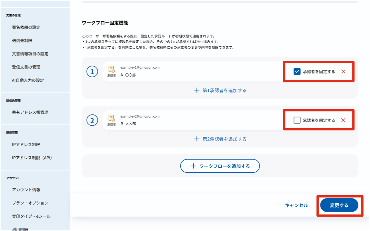Click 第2承認者を追加する link

pyautogui.click(x=220, y=139)
